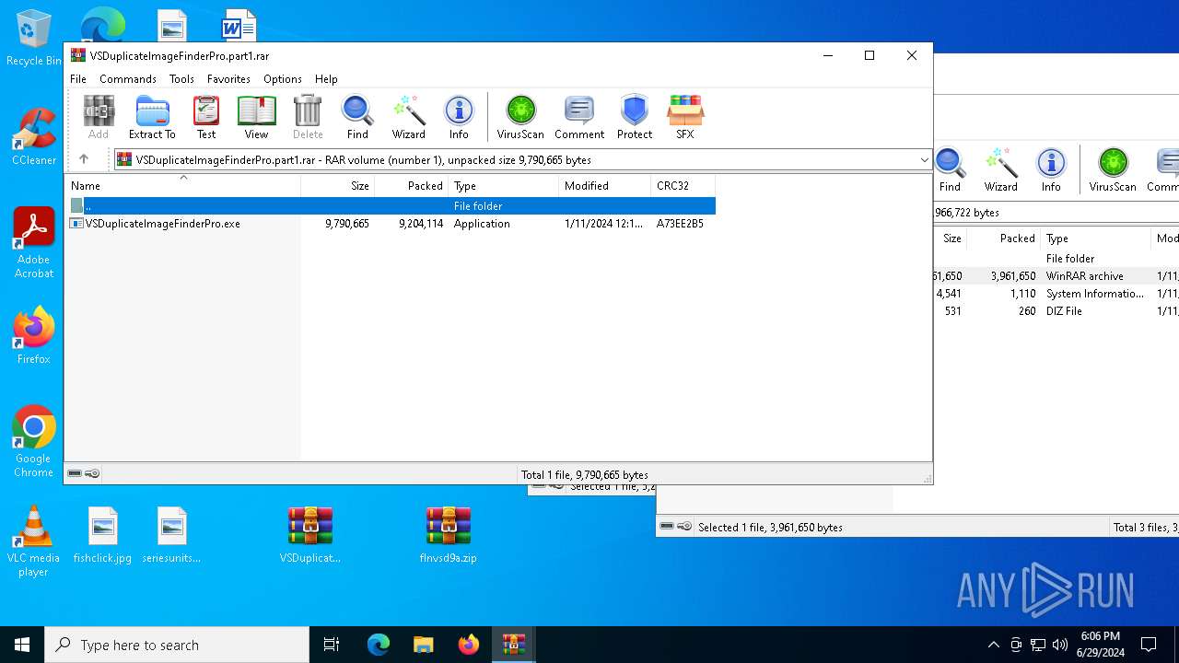This screenshot has width=1179, height=663.
Task: Click the Delete trash icon
Action: click(x=308, y=117)
